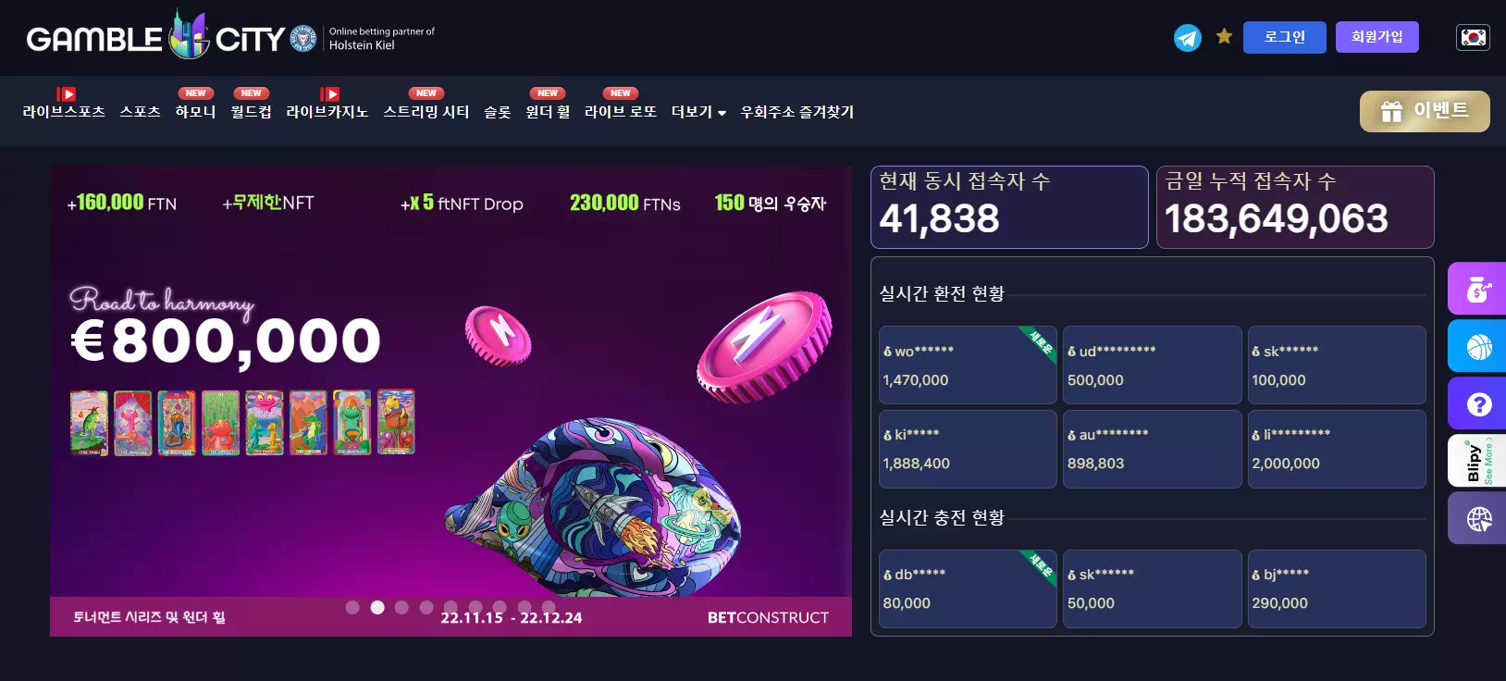The height and width of the screenshot is (681, 1506).
Task: Click the gold star favorite icon
Action: coord(1224,36)
